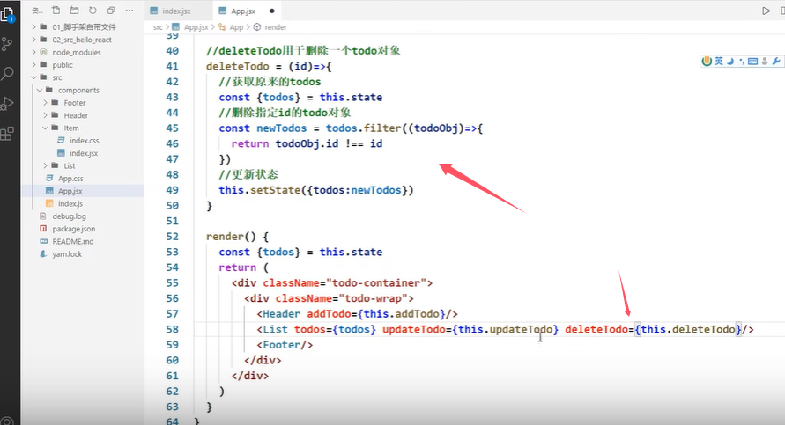This screenshot has width=785, height=425.
Task: Open index.css under Item folder
Action: 84,141
